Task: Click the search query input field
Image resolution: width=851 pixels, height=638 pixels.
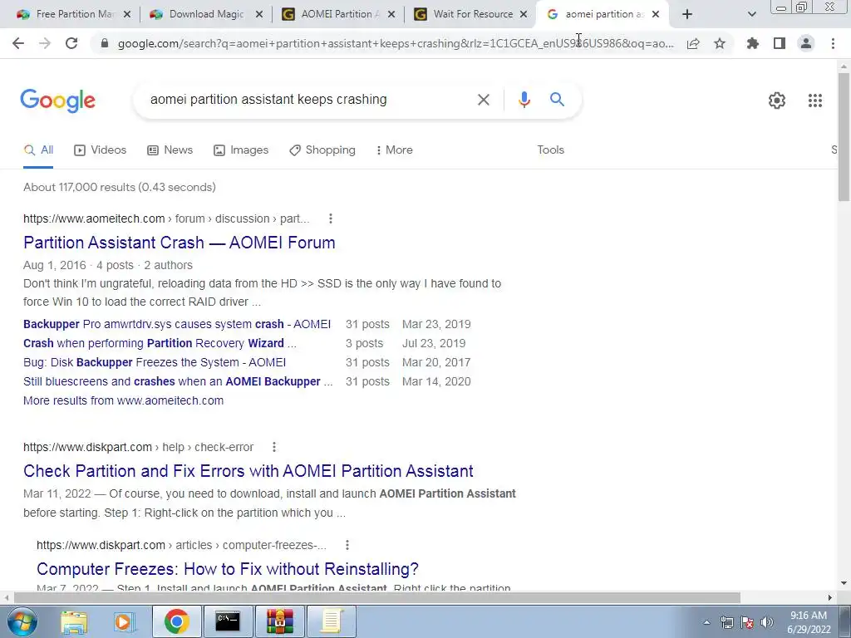Action: click(x=307, y=100)
